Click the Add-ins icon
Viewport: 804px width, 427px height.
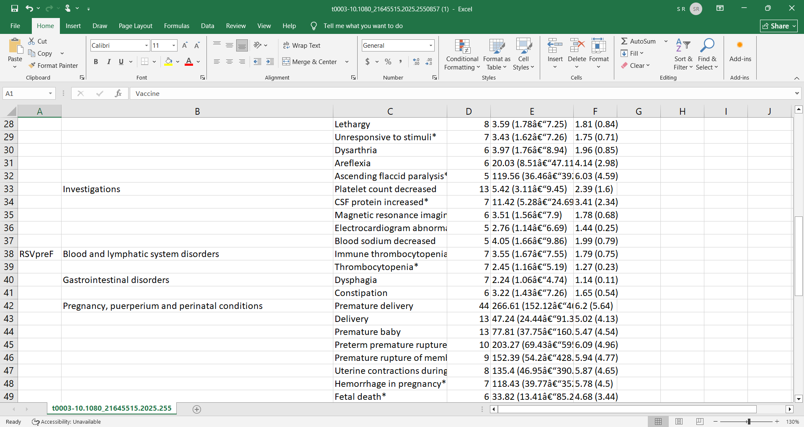[x=740, y=45]
